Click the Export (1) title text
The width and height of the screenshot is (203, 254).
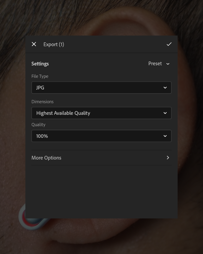pos(54,44)
